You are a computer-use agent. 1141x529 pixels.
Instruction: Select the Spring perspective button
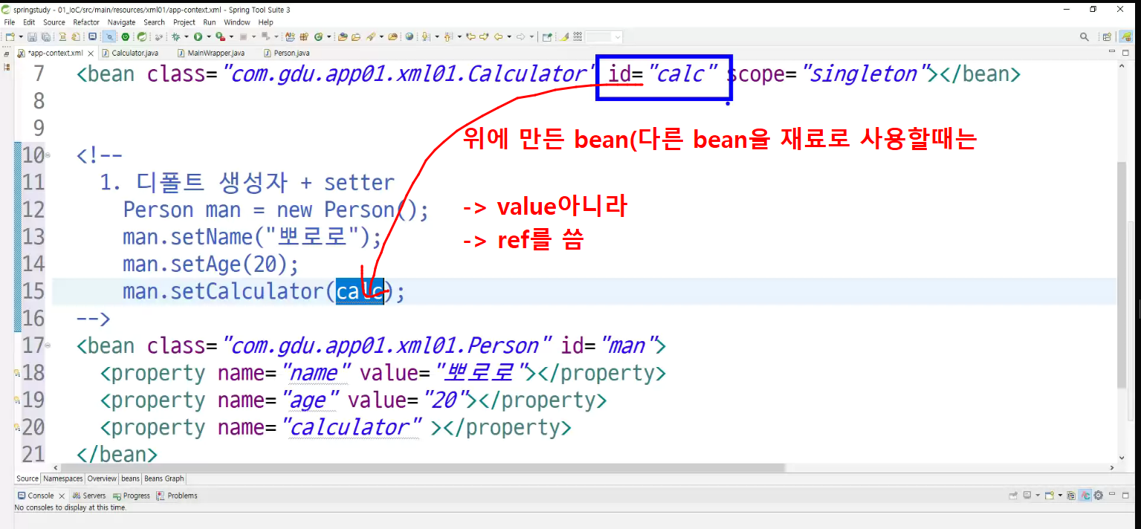click(x=1127, y=36)
